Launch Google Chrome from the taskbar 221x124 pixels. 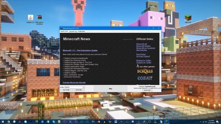tap(9, 122)
